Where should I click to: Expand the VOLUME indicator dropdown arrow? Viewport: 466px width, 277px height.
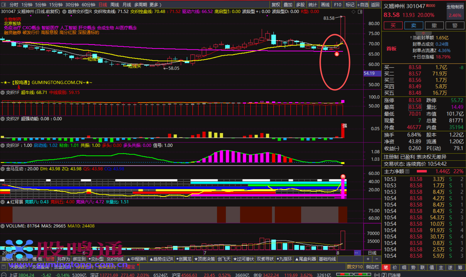(x=3, y=226)
